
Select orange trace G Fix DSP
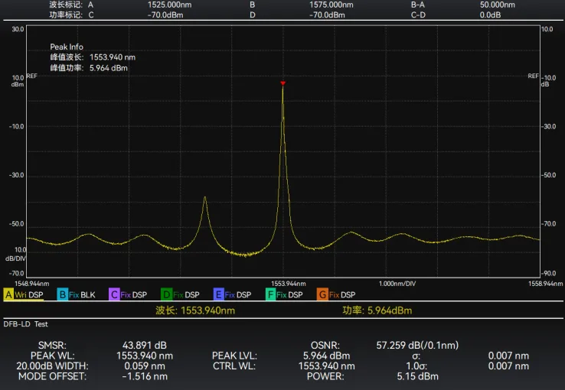point(336,294)
